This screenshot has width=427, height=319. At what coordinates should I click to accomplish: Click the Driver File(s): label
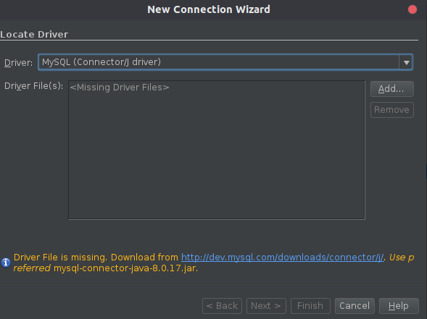pos(34,86)
